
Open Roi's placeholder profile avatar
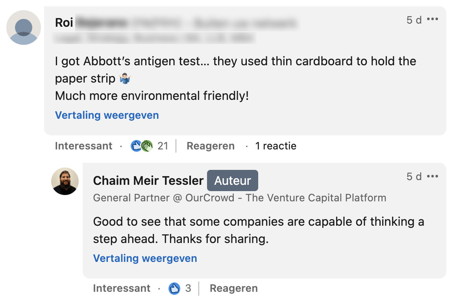pyautogui.click(x=24, y=28)
